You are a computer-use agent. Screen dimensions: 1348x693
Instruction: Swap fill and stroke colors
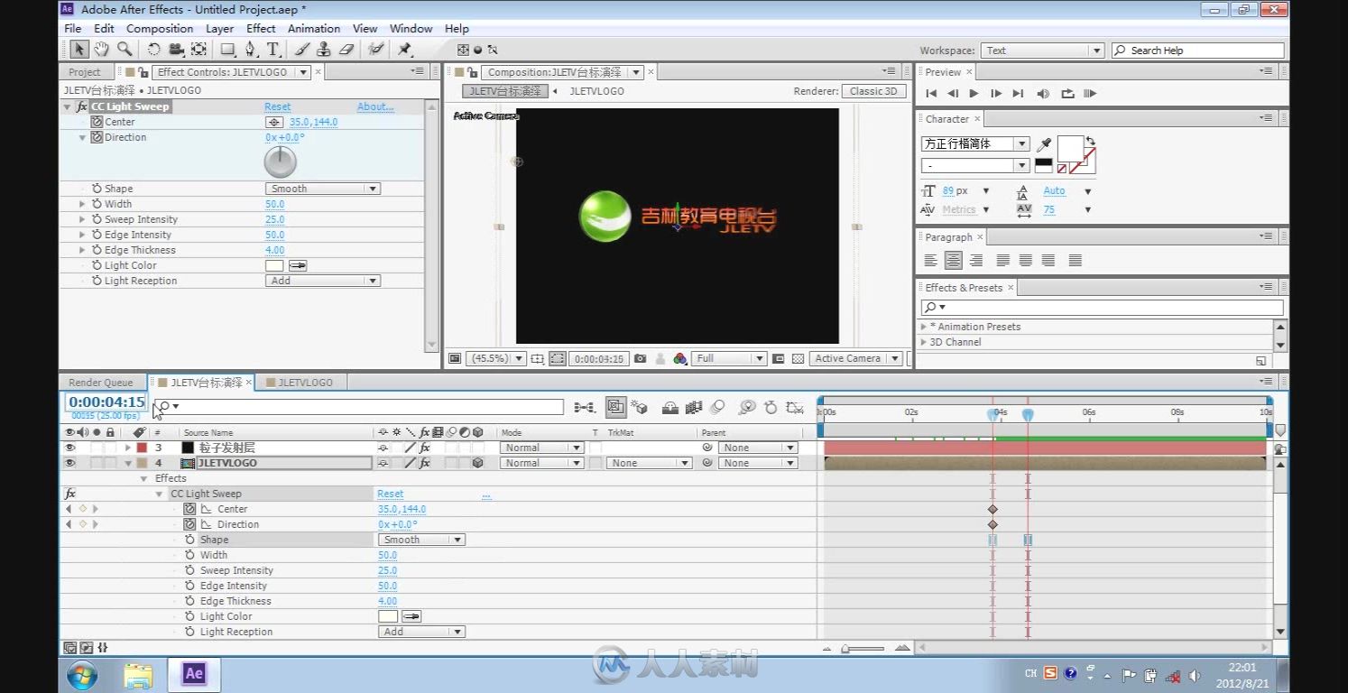click(1090, 141)
